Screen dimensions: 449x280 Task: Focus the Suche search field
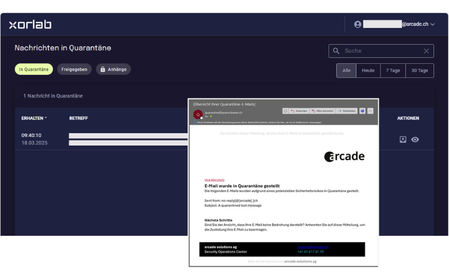pos(381,51)
